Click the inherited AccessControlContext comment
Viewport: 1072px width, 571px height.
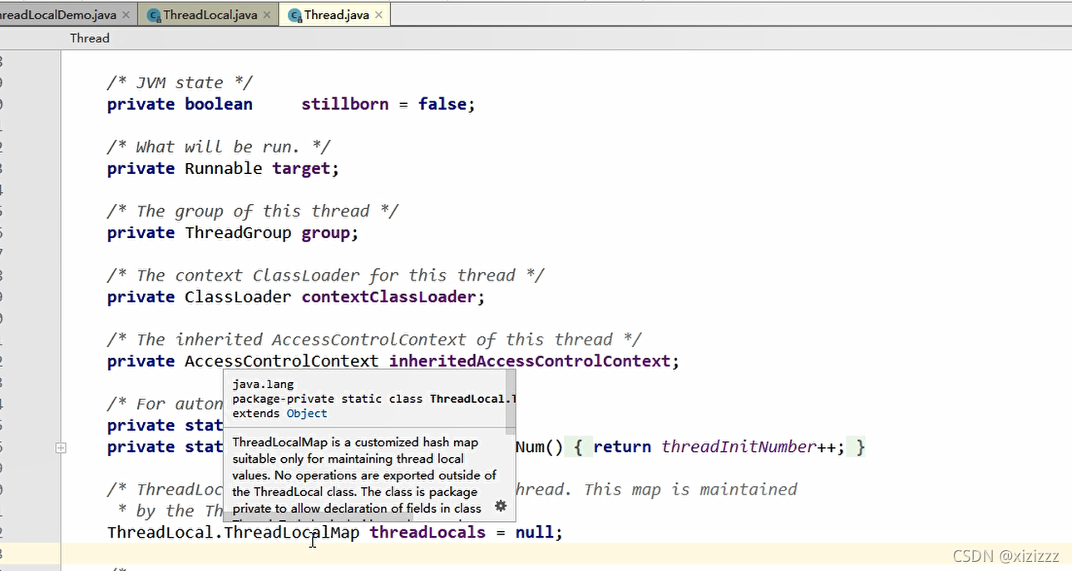coord(374,339)
